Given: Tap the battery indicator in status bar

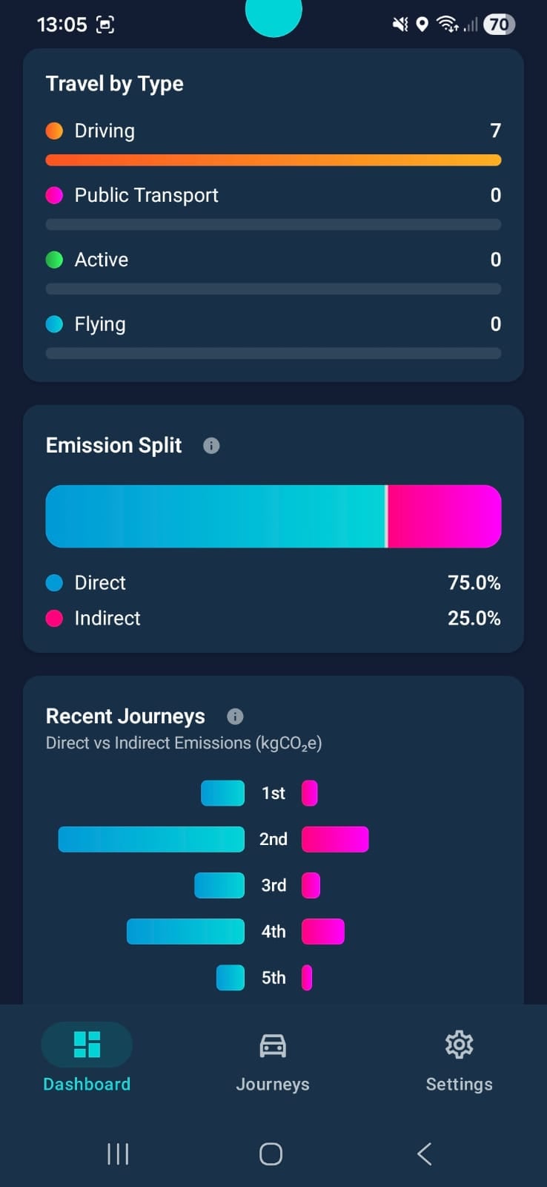Looking at the screenshot, I should (499, 24).
